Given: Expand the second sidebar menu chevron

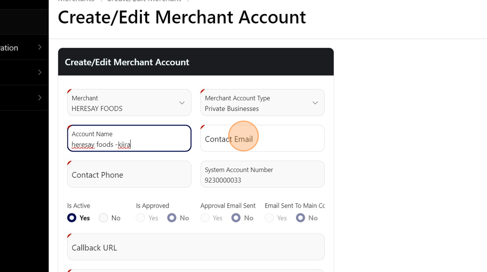Looking at the screenshot, I should (x=40, y=72).
